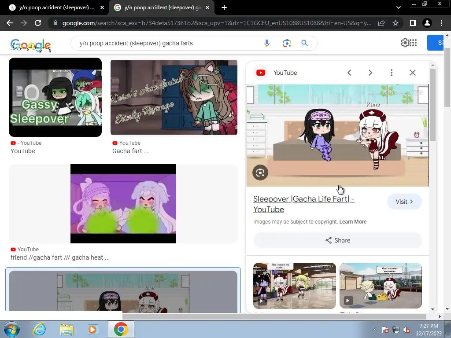Click 'friend //gacha fart /// gacha heat' title
Screen dimensions: 451x338
60,257
